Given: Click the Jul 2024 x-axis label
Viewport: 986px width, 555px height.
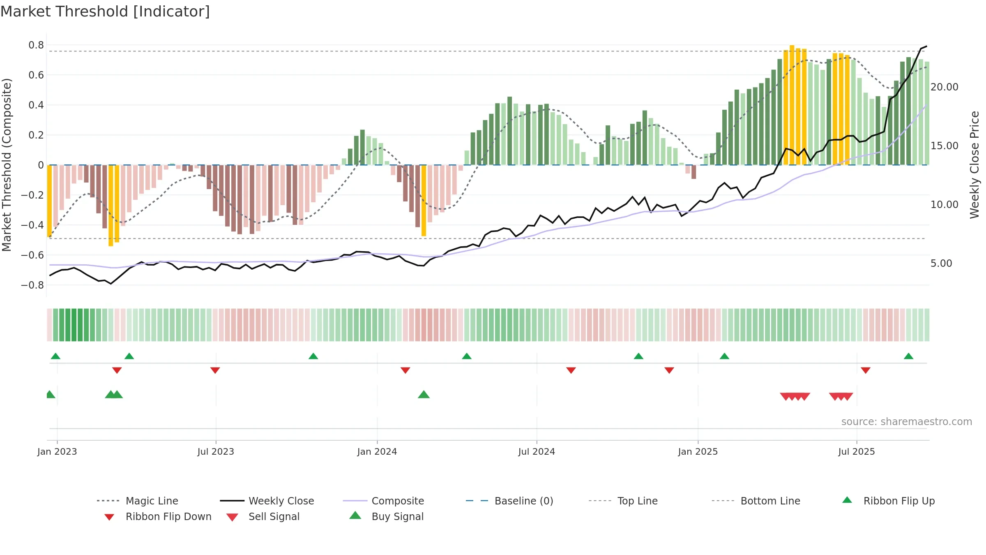Looking at the screenshot, I should [x=537, y=451].
